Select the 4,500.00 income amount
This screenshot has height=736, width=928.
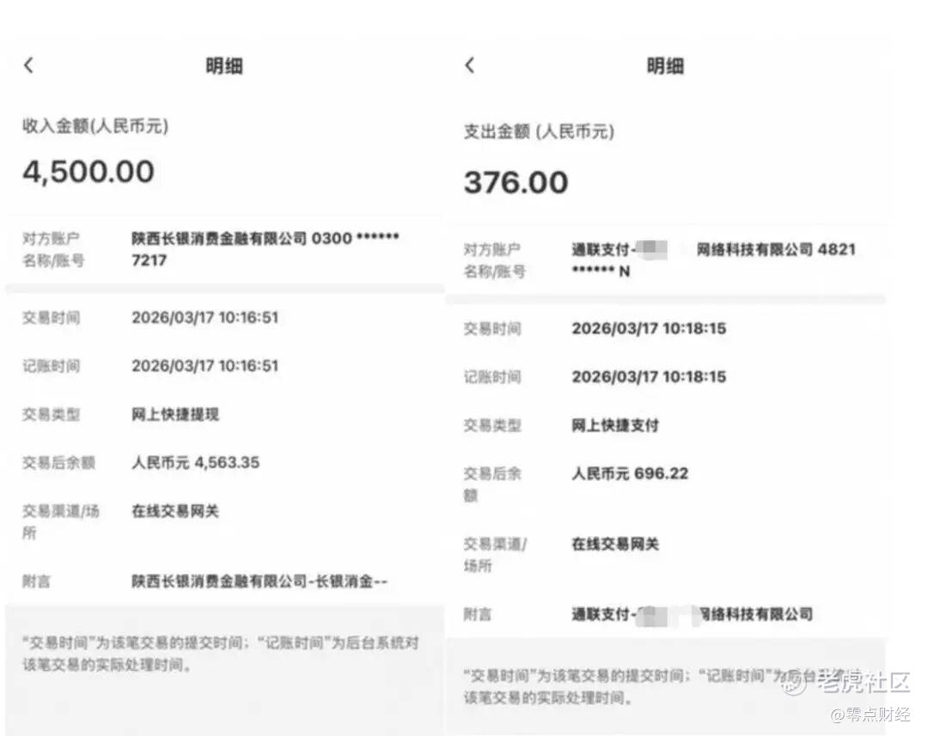89,172
